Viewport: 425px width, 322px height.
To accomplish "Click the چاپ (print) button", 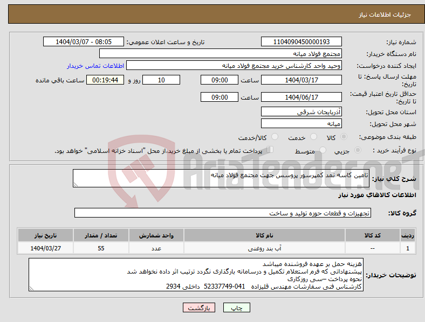I will click(236, 307).
